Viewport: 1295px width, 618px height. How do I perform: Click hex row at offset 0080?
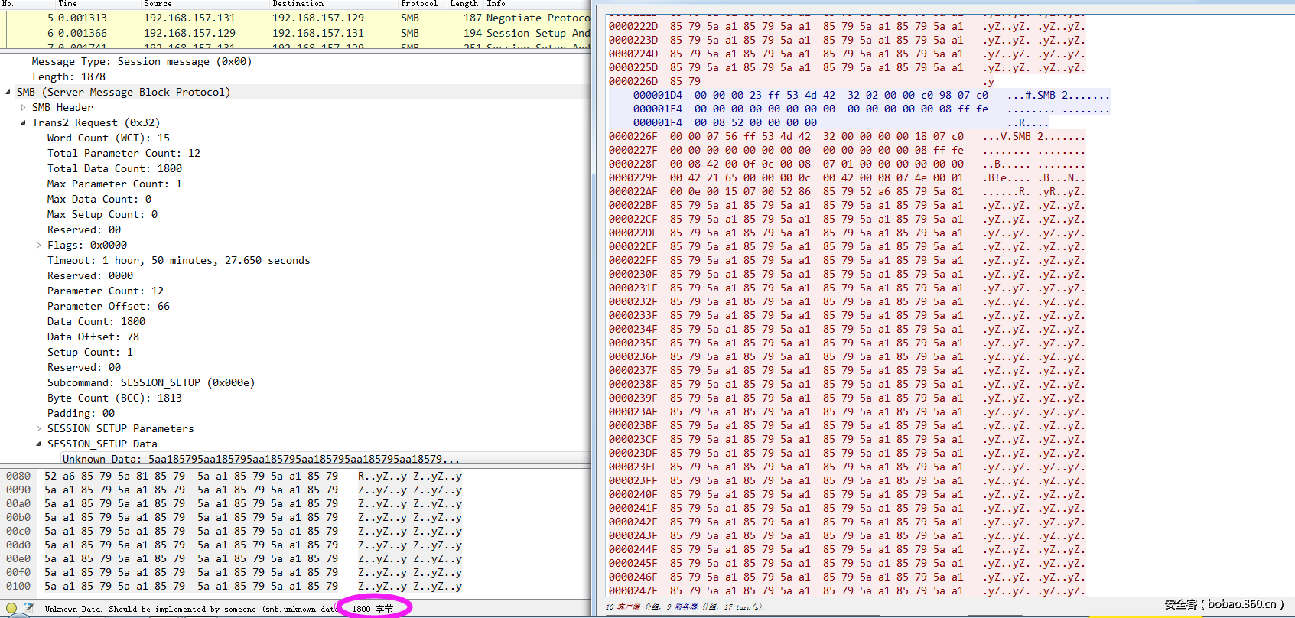point(191,476)
